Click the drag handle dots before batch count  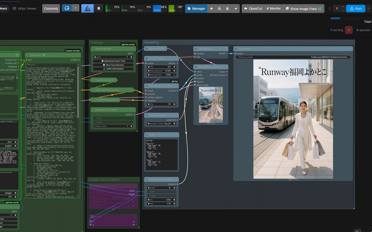[x=330, y=9]
